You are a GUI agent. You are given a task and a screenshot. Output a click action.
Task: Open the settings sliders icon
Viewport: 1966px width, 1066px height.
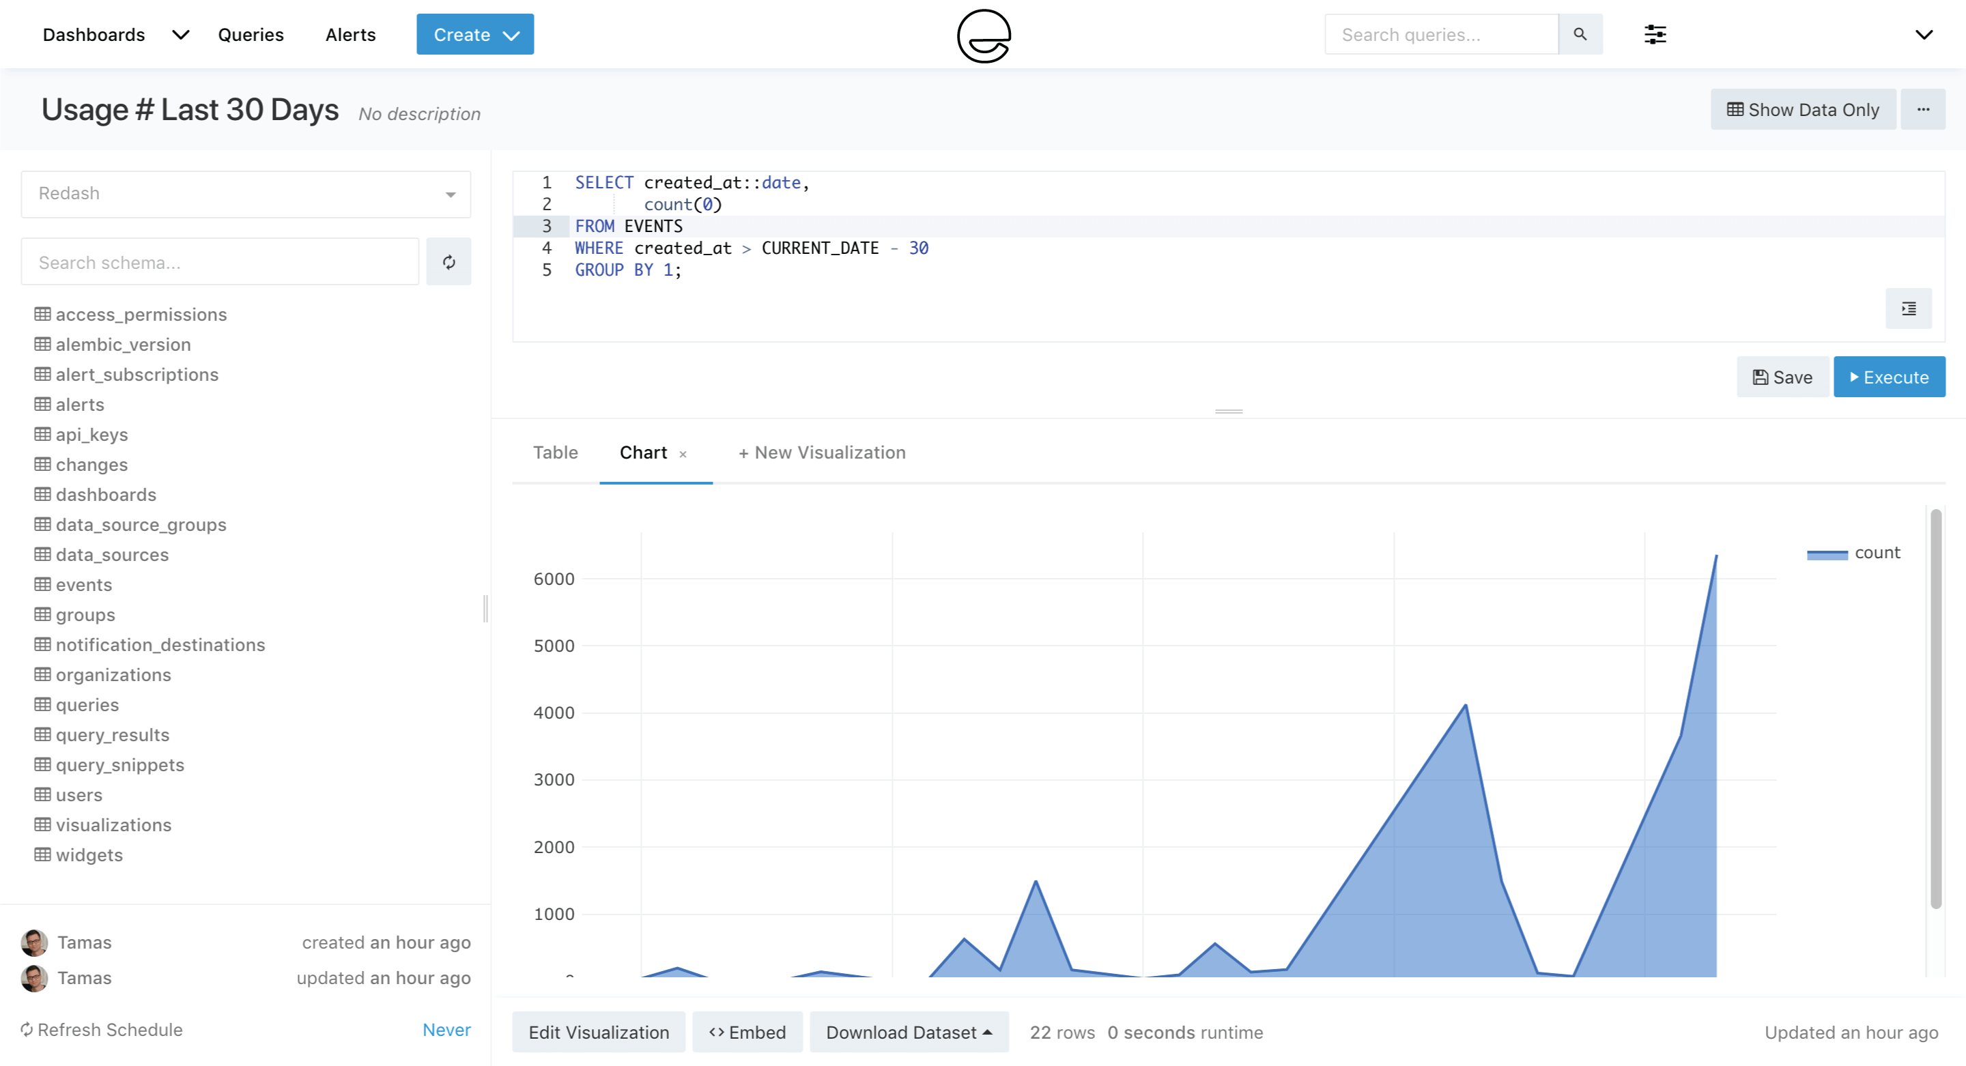pyautogui.click(x=1655, y=34)
